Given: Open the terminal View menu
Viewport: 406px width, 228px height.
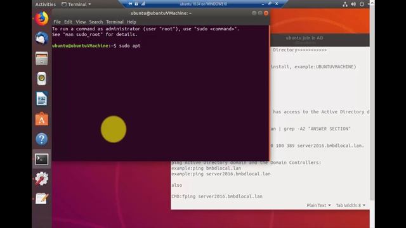Looking at the screenshot, I should (81, 22).
